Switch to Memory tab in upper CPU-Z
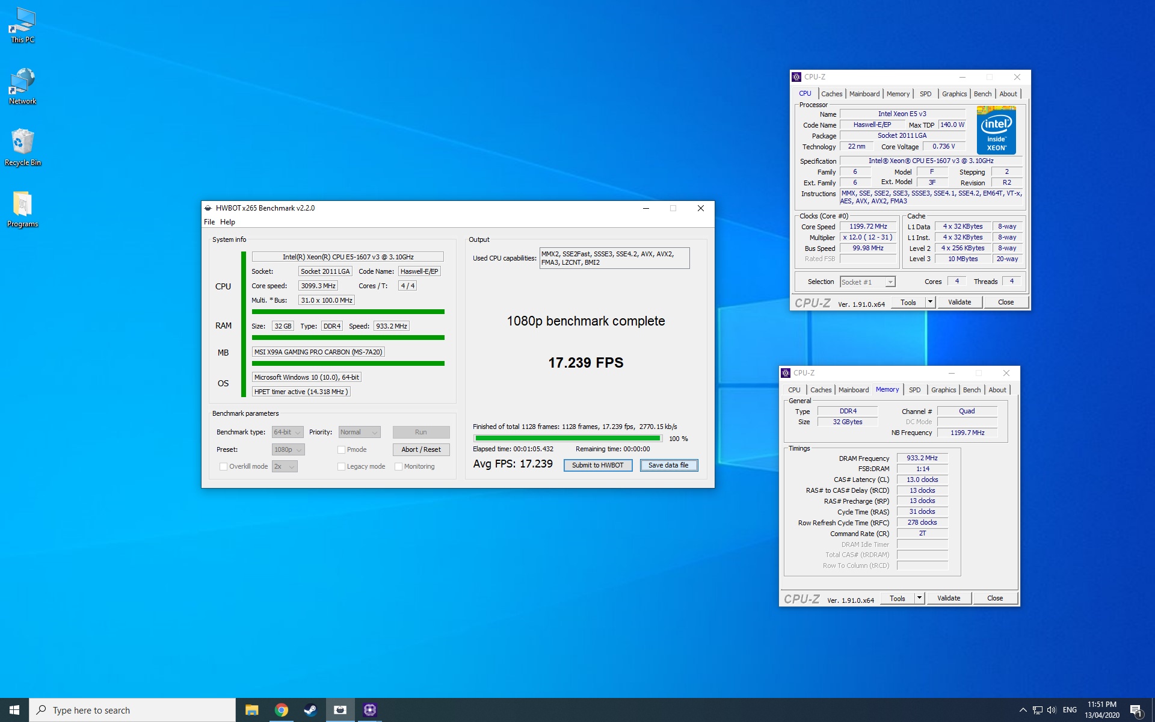 (x=898, y=94)
